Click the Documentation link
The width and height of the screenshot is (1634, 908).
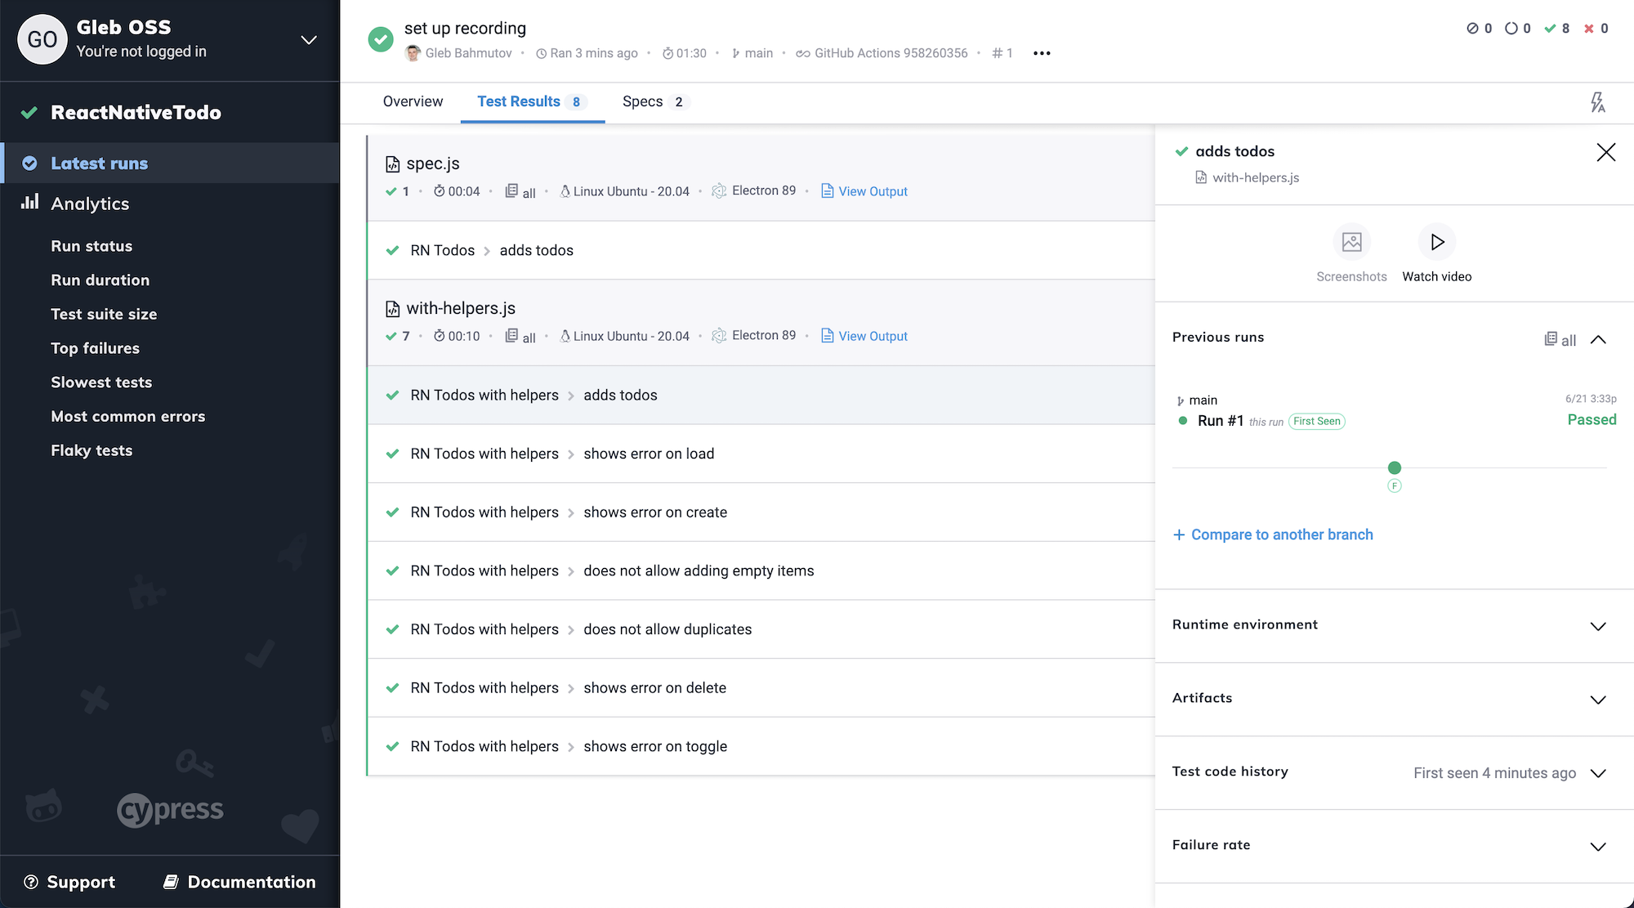click(239, 882)
